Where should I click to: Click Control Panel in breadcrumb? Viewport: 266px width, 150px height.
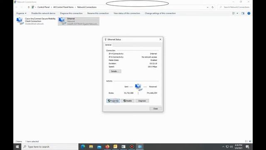(x=43, y=7)
